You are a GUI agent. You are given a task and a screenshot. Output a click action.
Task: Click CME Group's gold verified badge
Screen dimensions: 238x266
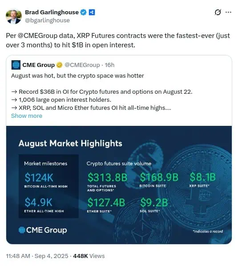point(59,65)
